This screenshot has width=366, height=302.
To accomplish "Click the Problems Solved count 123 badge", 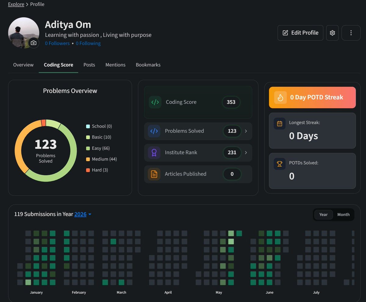I will point(232,131).
